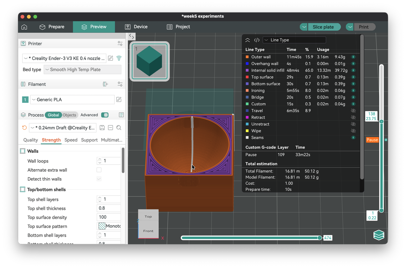Open the home screen icon
This screenshot has height=268, width=406.
click(24, 27)
